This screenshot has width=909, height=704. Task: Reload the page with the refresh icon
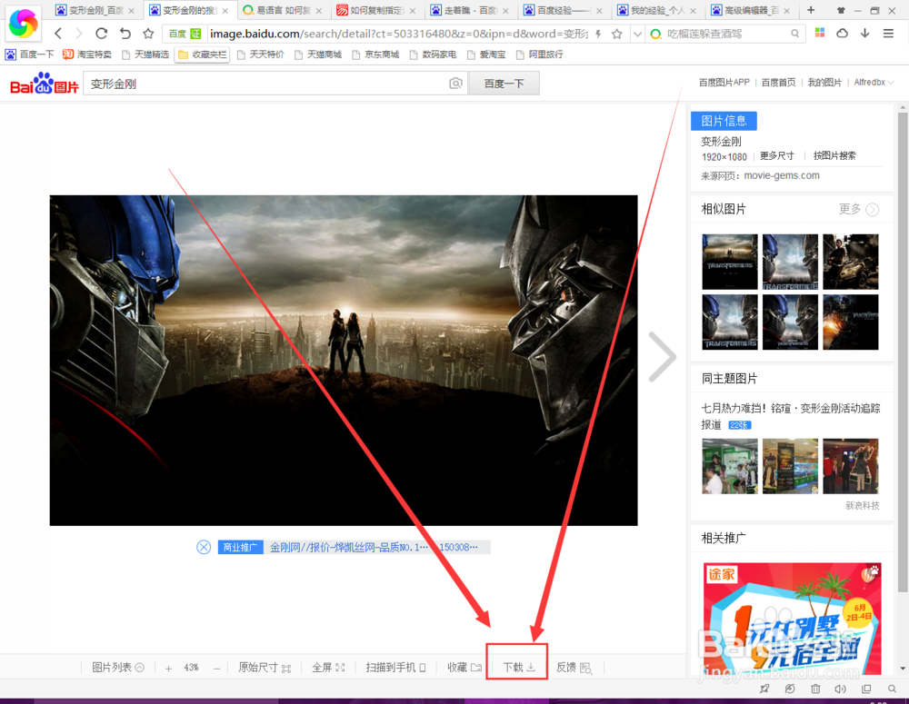click(102, 34)
